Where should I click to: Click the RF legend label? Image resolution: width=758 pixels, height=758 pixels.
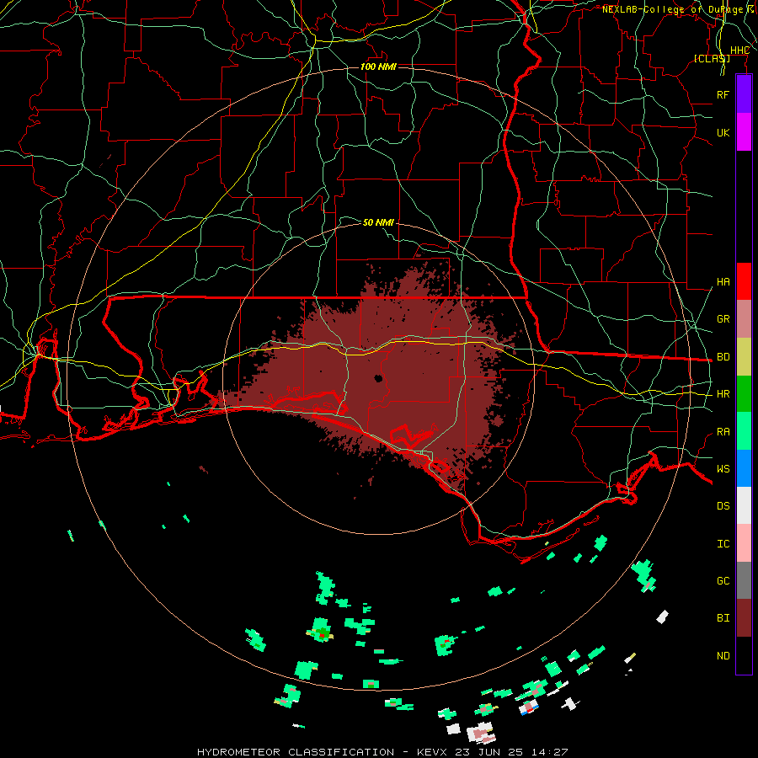point(723,94)
